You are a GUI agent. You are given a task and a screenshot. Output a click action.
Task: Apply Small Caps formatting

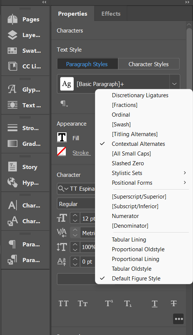point(83,303)
